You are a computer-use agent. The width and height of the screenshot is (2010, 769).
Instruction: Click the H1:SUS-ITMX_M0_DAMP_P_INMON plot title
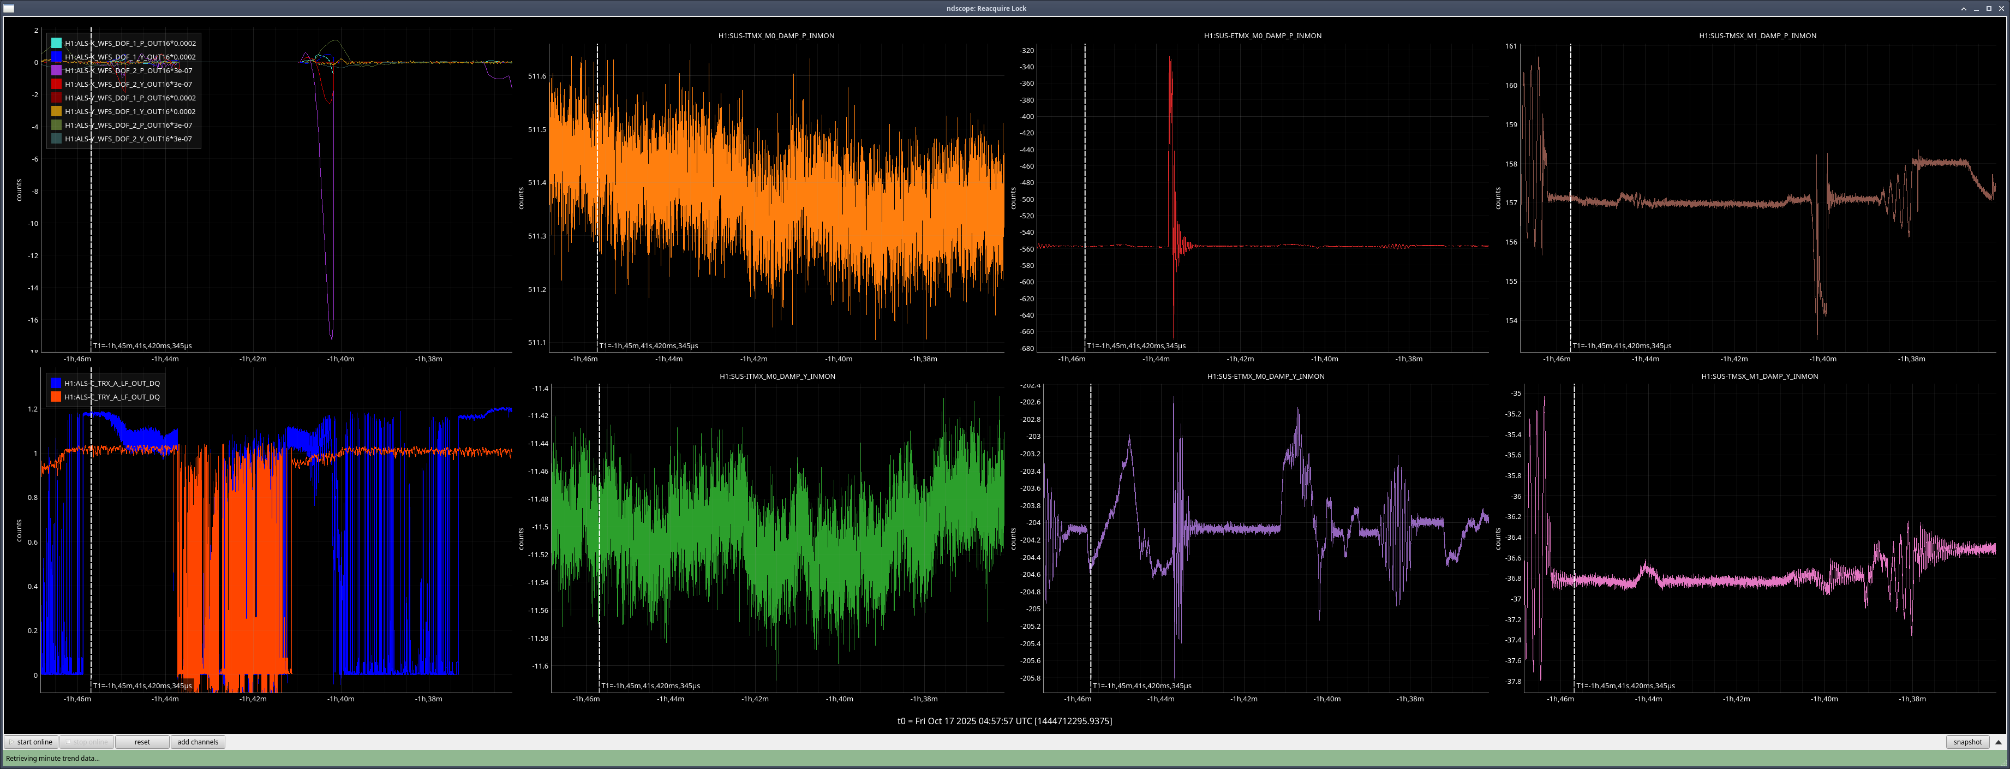coord(776,36)
